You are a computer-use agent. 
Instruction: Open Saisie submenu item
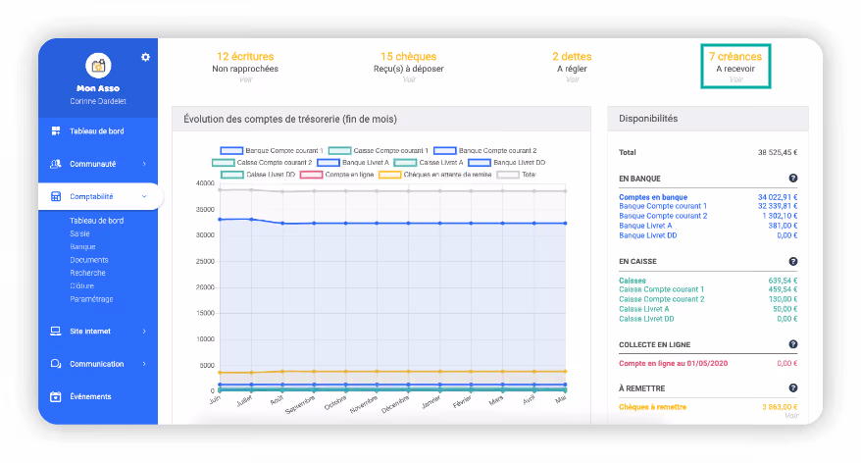pos(79,234)
